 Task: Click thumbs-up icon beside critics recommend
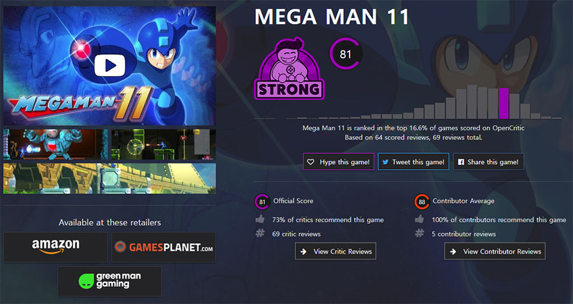(x=260, y=219)
